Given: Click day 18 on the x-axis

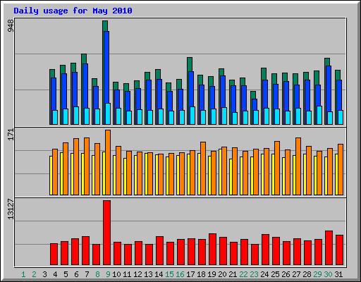Looking at the screenshot, I should tap(201, 274).
